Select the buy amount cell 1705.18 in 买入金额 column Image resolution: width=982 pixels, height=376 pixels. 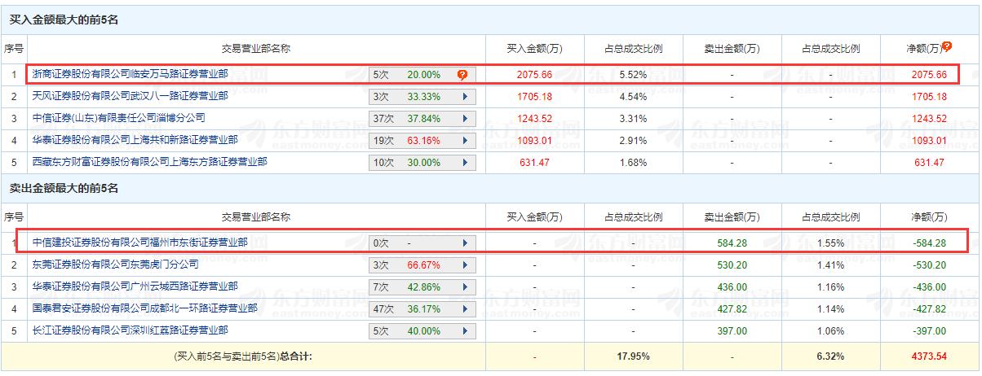click(535, 97)
